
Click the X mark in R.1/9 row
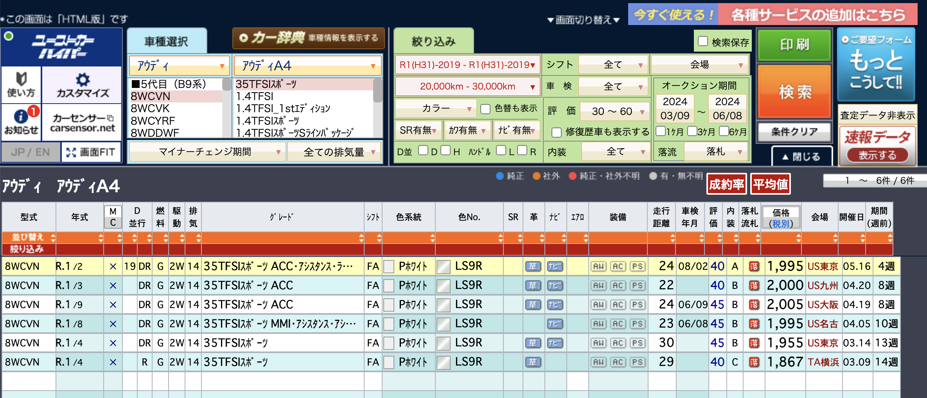[x=113, y=305]
